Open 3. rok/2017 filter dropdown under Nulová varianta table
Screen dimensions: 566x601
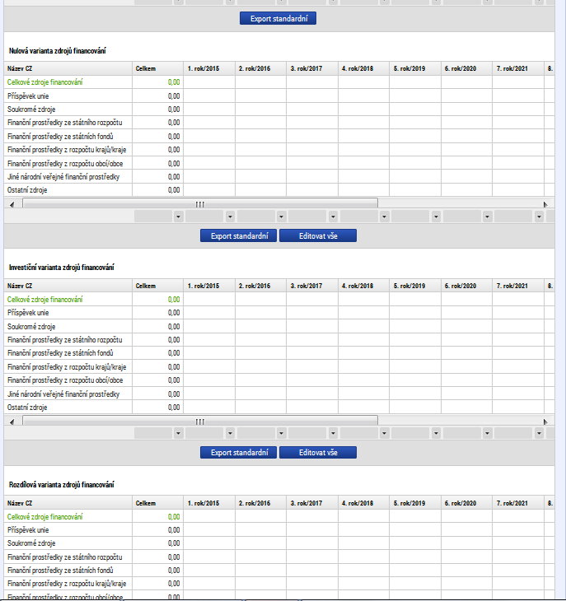(x=333, y=217)
